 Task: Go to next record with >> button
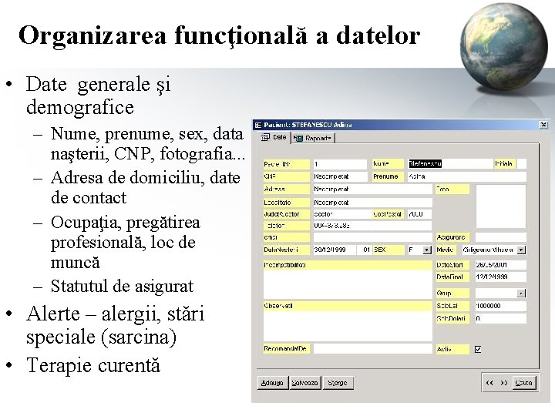coord(504,383)
